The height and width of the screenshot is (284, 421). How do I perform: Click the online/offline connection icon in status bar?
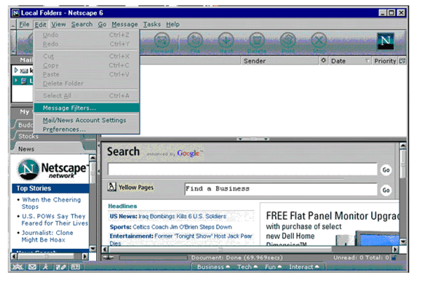109,257
